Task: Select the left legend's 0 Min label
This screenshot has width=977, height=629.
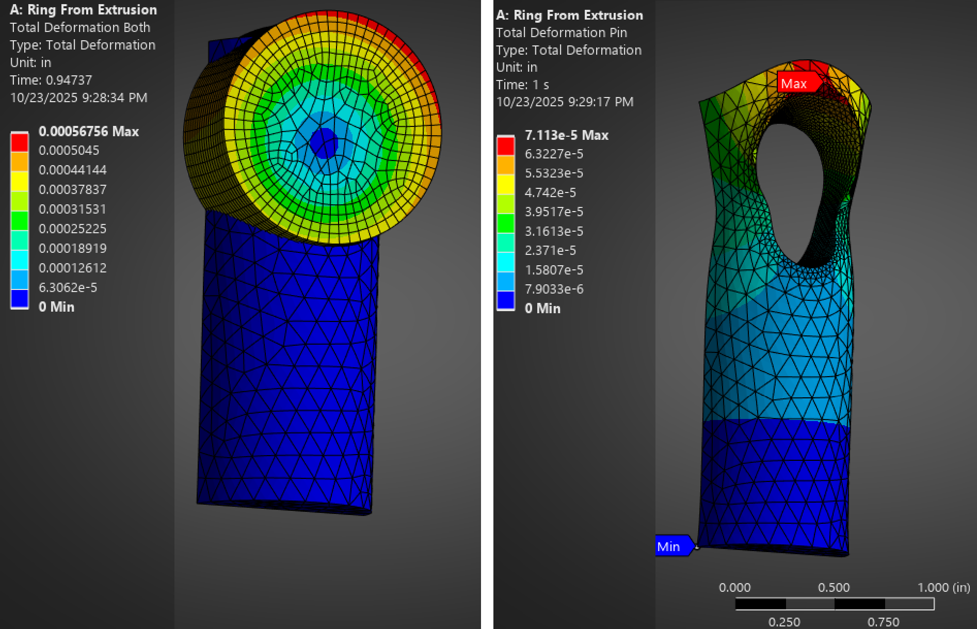Action: pos(56,307)
